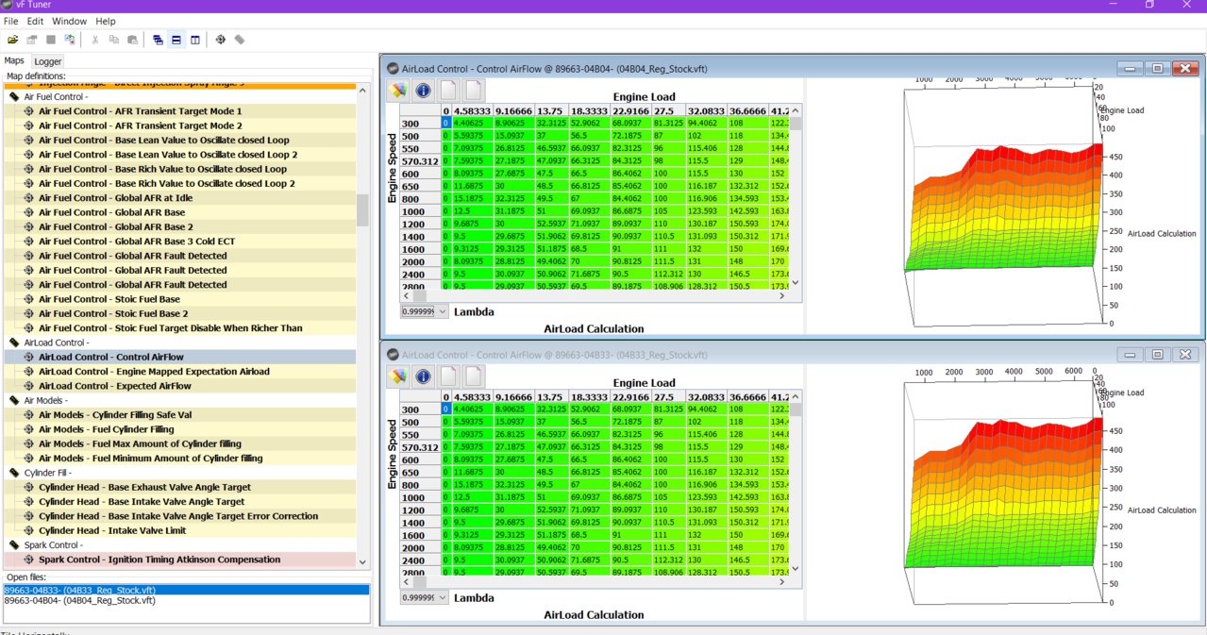The image size is (1207, 635).
Task: Open the File menu
Action: pyautogui.click(x=11, y=21)
